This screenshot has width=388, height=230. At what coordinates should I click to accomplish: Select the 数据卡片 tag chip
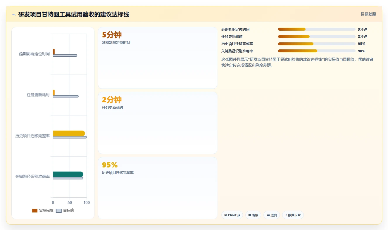(293, 215)
